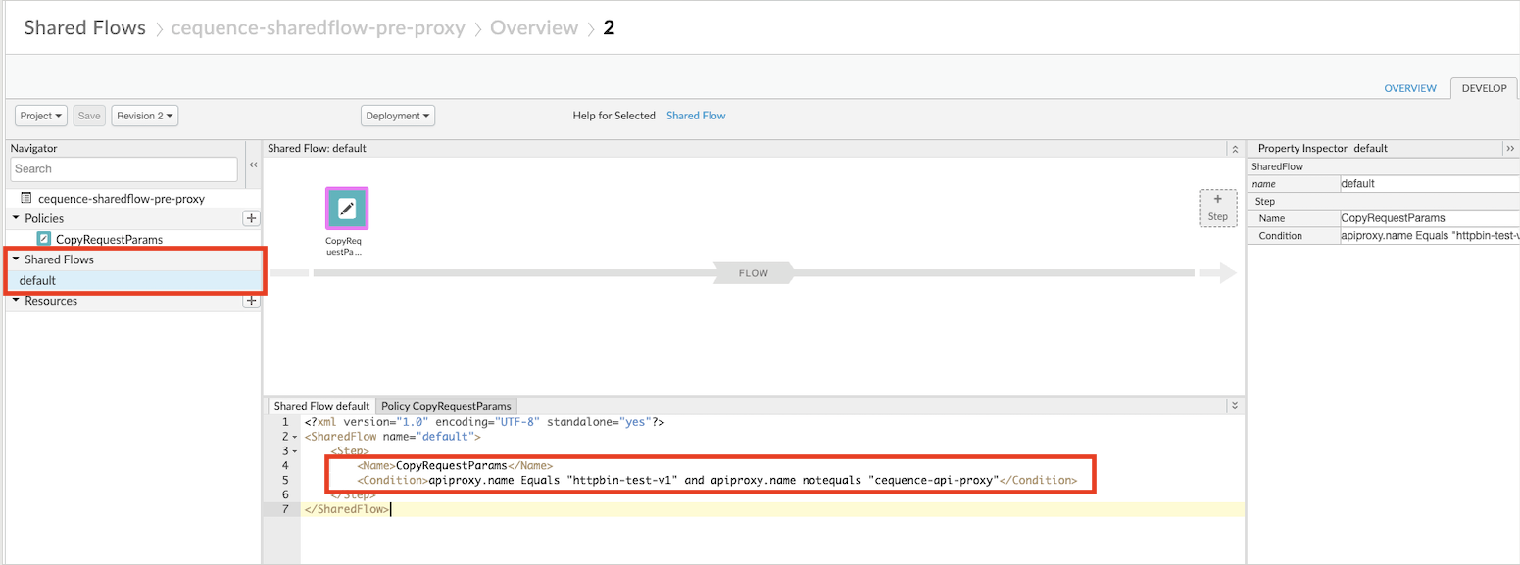This screenshot has height=565, width=1520.
Task: Switch to the Overview tab
Action: point(1409,88)
